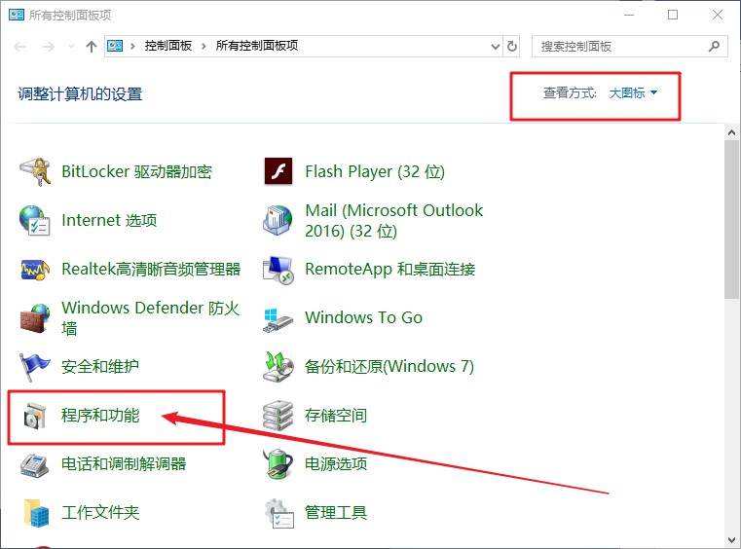This screenshot has height=549, width=741.
Task: Open 工作文件夹 link
Action: pyautogui.click(x=100, y=513)
